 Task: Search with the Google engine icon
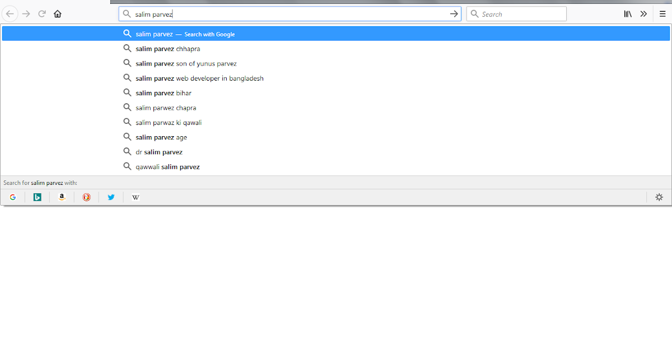pos(12,197)
